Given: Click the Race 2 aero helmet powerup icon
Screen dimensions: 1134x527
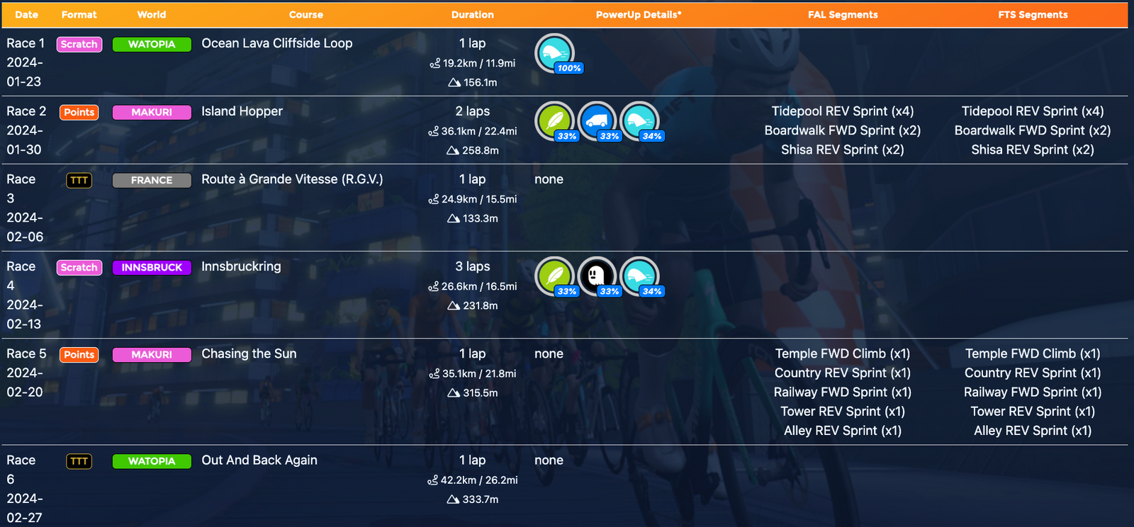Looking at the screenshot, I should 639,120.
